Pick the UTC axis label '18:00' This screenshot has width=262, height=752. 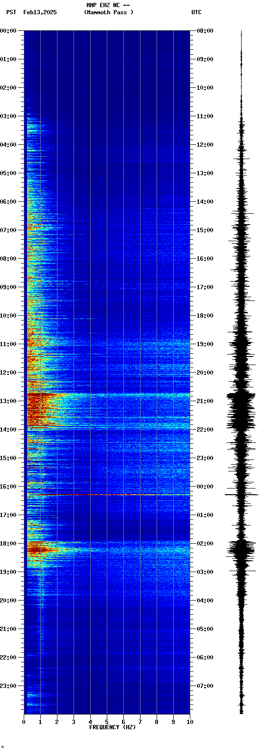coord(205,316)
